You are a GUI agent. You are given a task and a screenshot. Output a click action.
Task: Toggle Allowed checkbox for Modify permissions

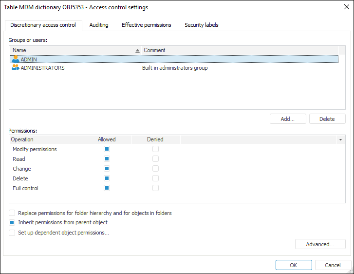107,149
